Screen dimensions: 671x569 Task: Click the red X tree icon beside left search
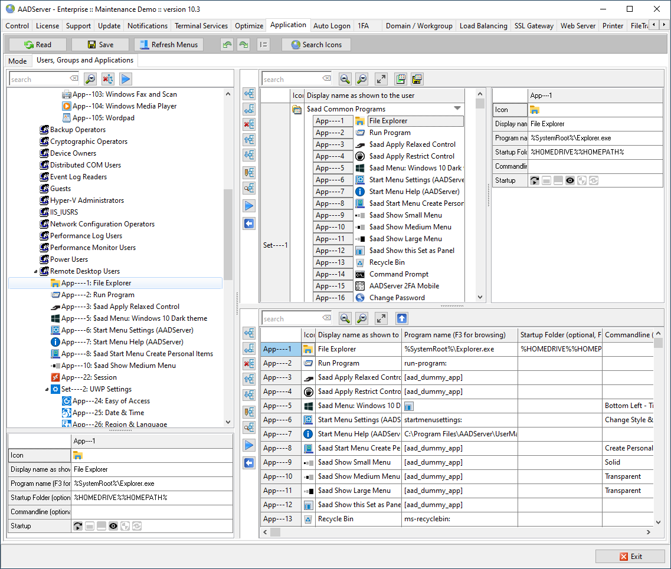pos(107,79)
